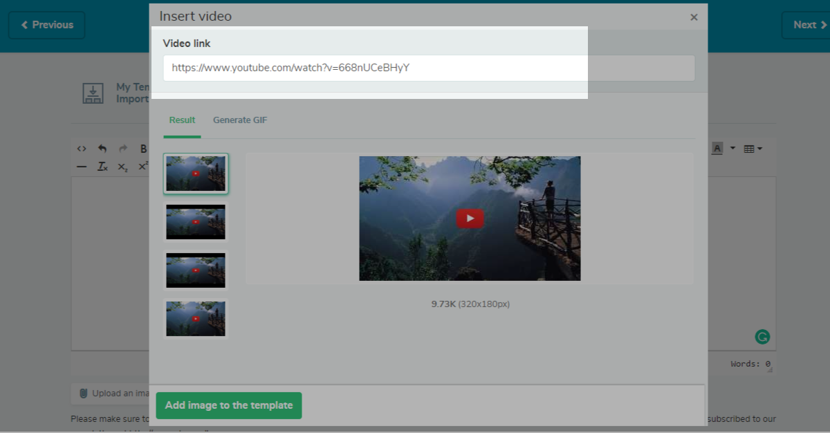Click Add image to the template button

pos(228,405)
